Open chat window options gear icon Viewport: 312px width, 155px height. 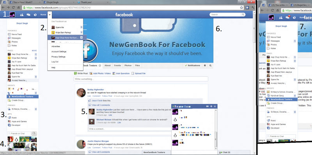pos(211,106)
